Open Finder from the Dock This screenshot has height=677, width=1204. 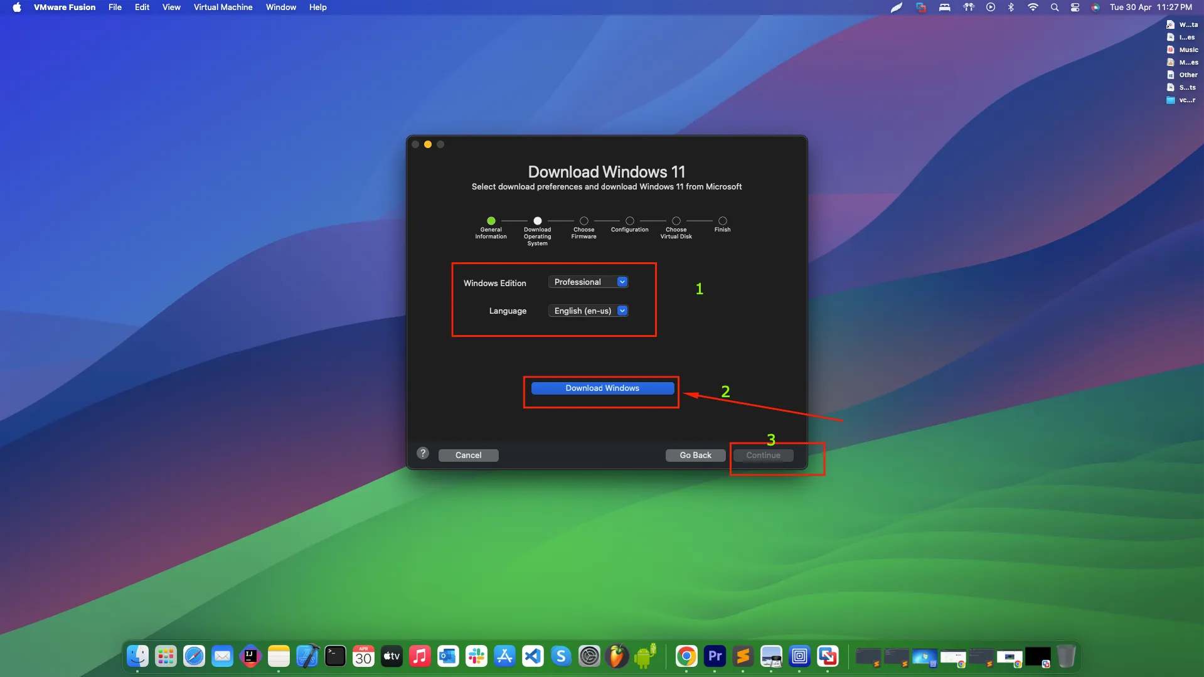coord(137,656)
